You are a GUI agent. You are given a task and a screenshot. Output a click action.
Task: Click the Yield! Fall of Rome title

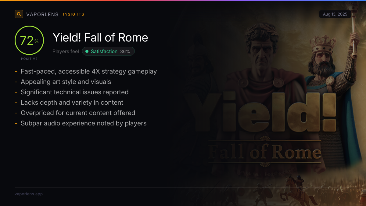(100, 38)
